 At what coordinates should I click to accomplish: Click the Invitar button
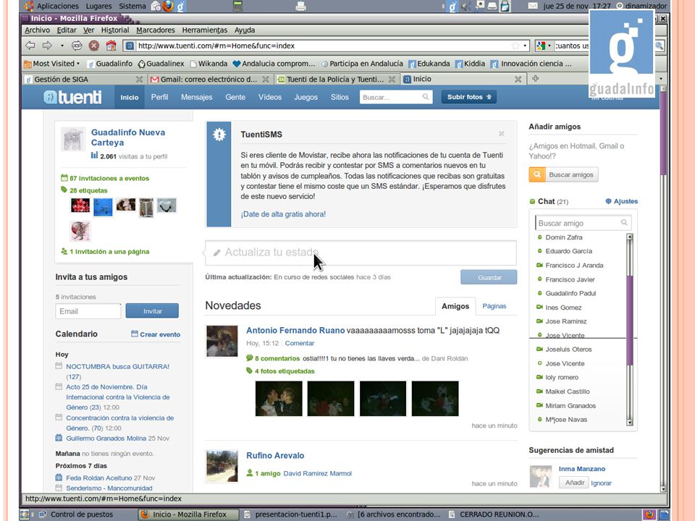pyautogui.click(x=152, y=311)
